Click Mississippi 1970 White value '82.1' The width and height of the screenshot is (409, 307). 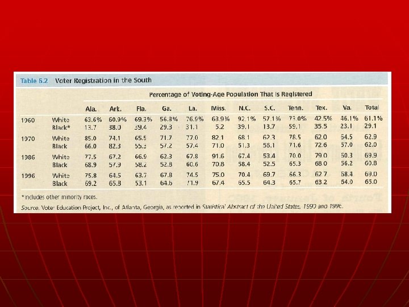[x=218, y=138]
